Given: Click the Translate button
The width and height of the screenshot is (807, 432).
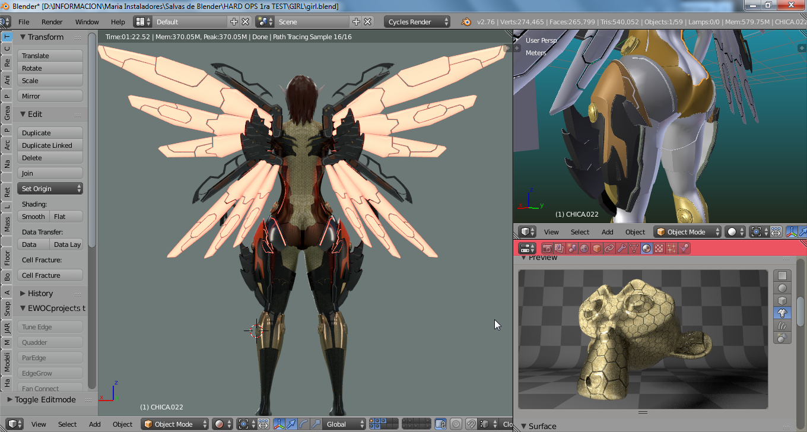Looking at the screenshot, I should [50, 56].
